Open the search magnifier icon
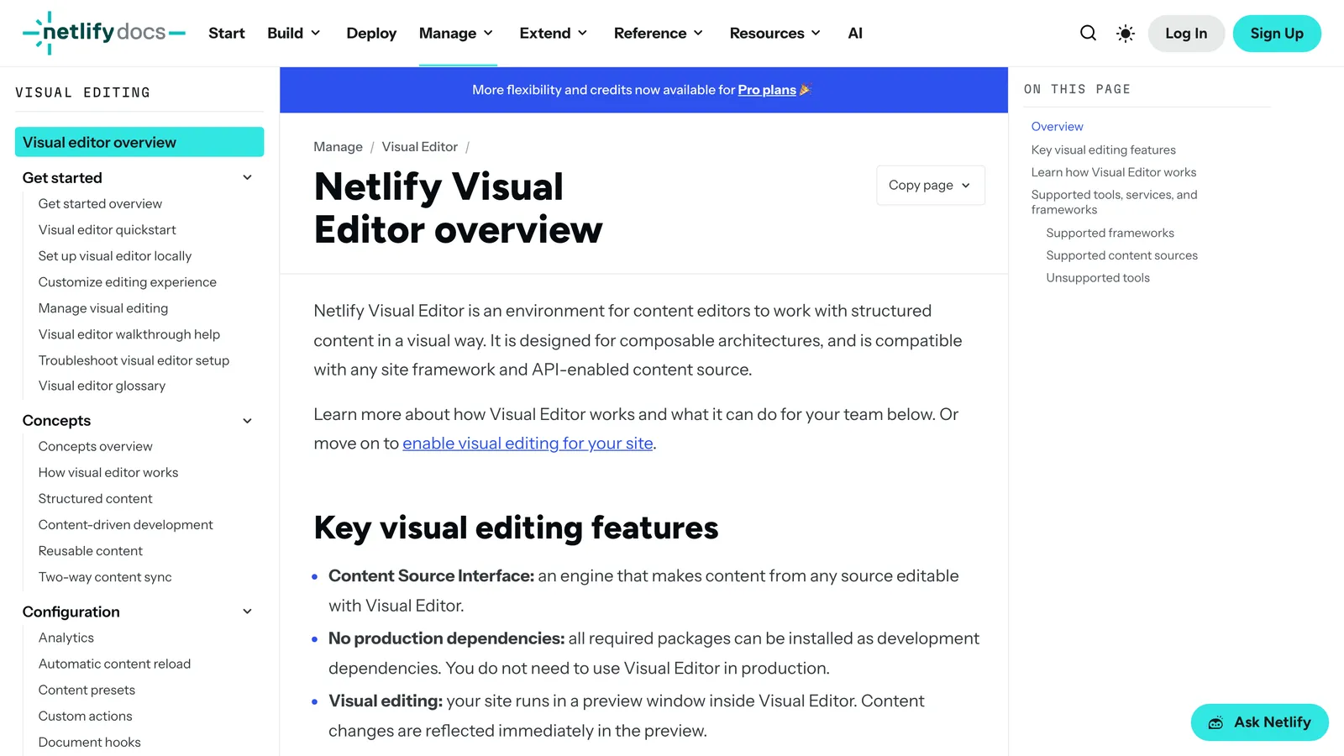The height and width of the screenshot is (756, 1344). pos(1088,33)
